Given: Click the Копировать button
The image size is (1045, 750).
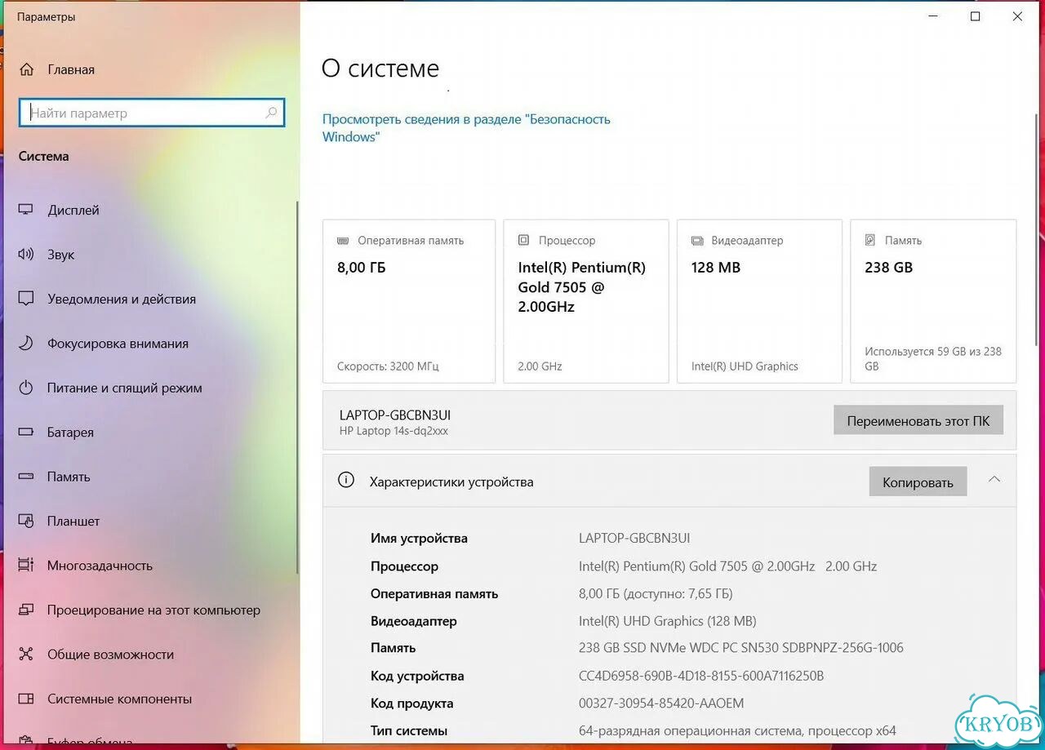Looking at the screenshot, I should click(x=918, y=482).
